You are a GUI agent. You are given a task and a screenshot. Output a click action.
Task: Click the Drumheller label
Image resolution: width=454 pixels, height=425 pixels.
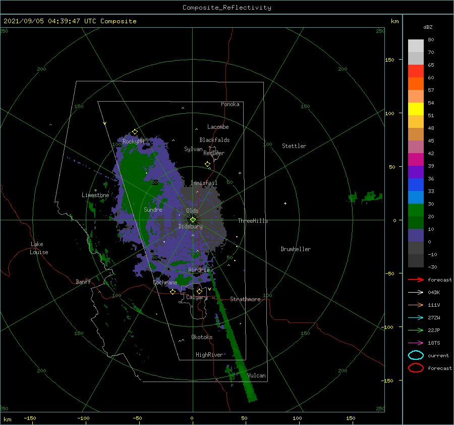pos(296,249)
